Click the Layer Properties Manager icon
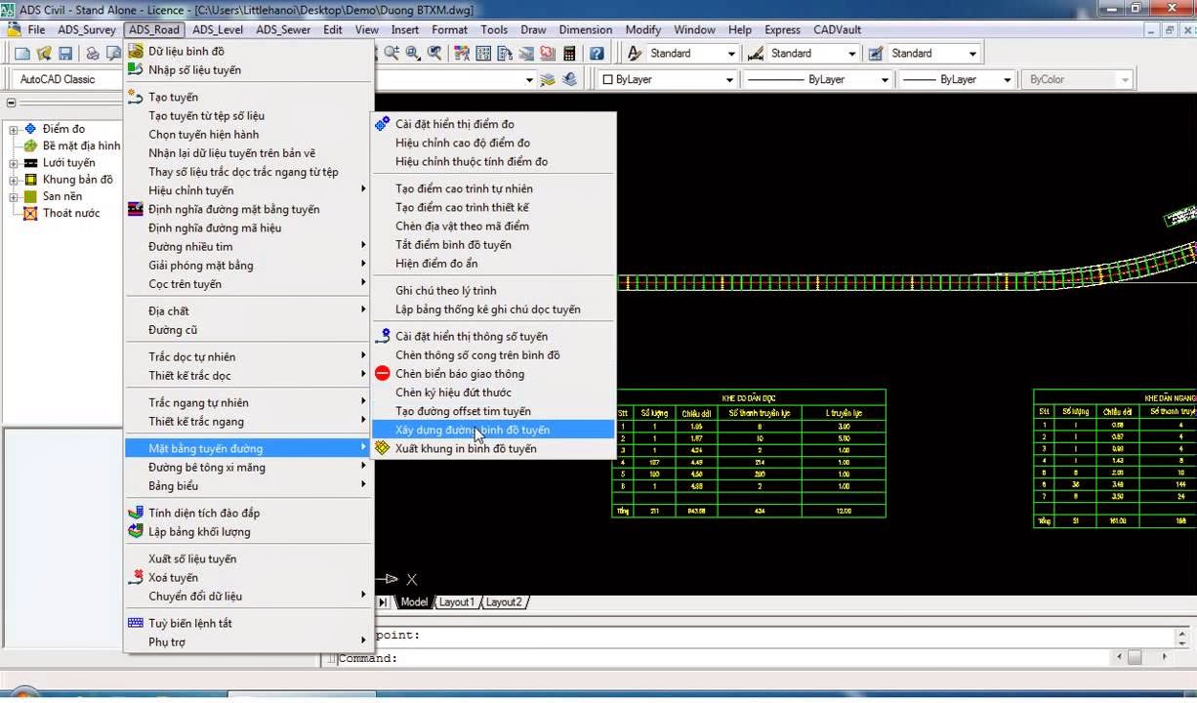 tap(549, 80)
